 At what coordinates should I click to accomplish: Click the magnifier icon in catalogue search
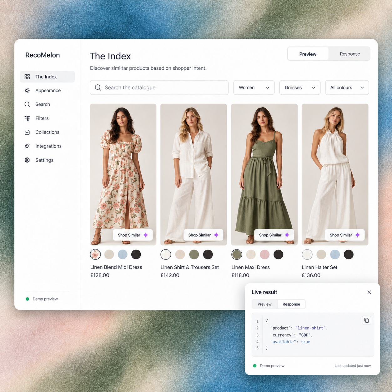(98, 88)
